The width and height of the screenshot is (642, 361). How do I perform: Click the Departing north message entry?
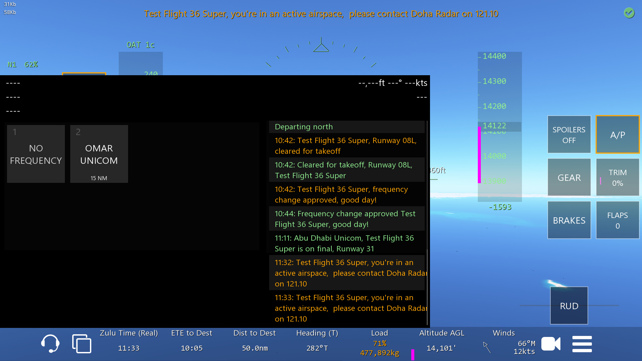347,127
